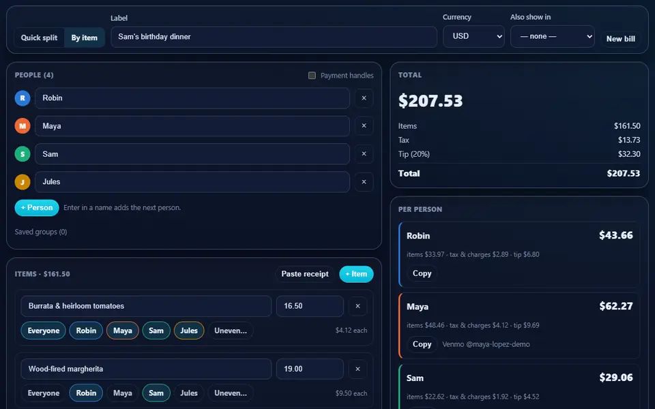
Task: Edit the Burrata price field 16.50
Action: point(310,306)
